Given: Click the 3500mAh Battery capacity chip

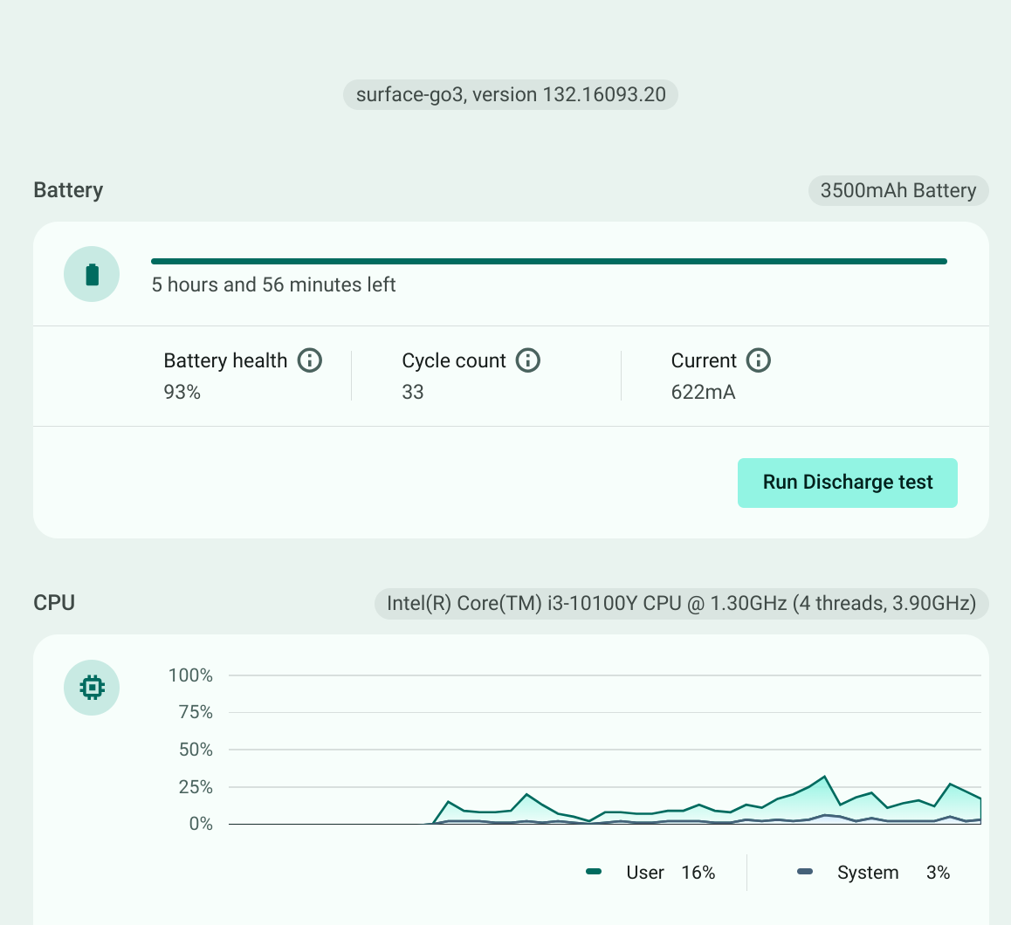Looking at the screenshot, I should [x=898, y=191].
